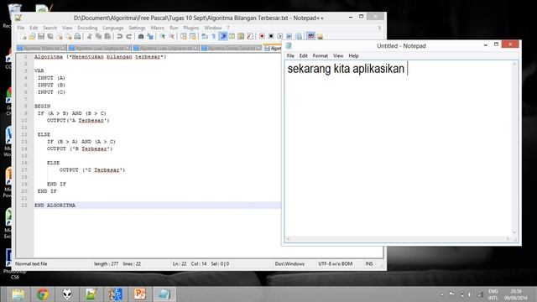Close the Algoritma Luas Segitiga tab with its x
Image resolution: width=537 pixels, height=302 pixels.
(128, 49)
